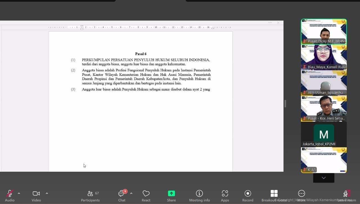Viewport: 360px width, 204px height.
Task: Open the three-dot menu on shared document window
Action: [x=270, y=23]
